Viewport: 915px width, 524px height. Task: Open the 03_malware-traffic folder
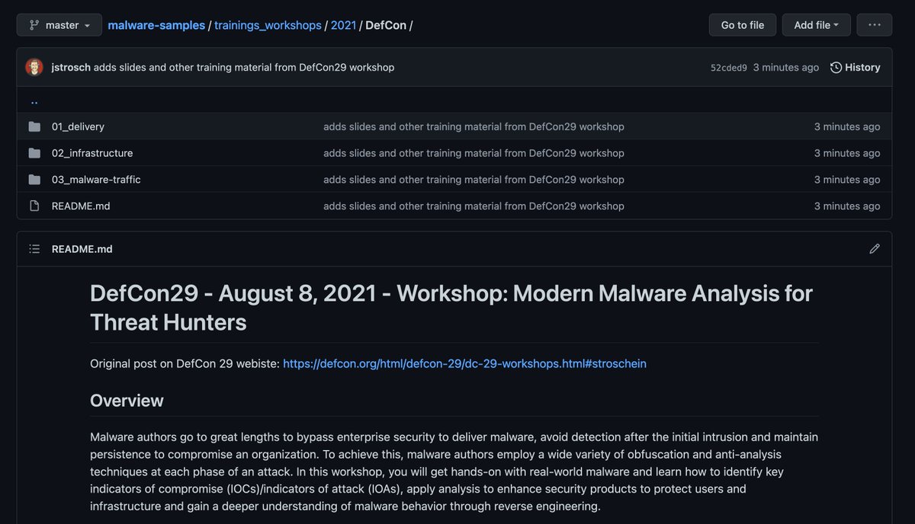[96, 180]
